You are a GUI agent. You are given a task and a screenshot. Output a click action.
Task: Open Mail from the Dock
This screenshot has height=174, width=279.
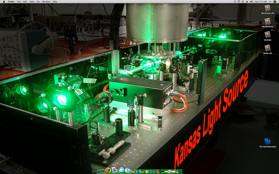(114, 169)
